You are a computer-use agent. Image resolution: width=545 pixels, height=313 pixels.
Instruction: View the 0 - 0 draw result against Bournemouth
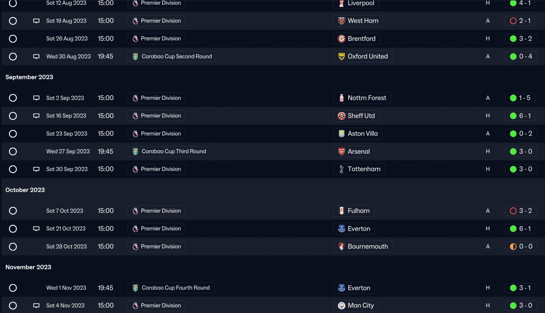521,247
